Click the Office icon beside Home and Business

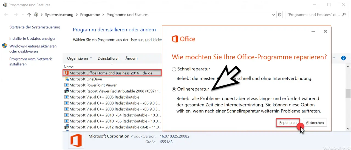point(67,73)
